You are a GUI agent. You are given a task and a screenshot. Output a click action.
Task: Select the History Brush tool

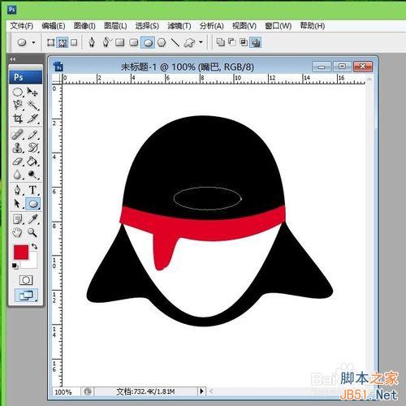(32, 148)
